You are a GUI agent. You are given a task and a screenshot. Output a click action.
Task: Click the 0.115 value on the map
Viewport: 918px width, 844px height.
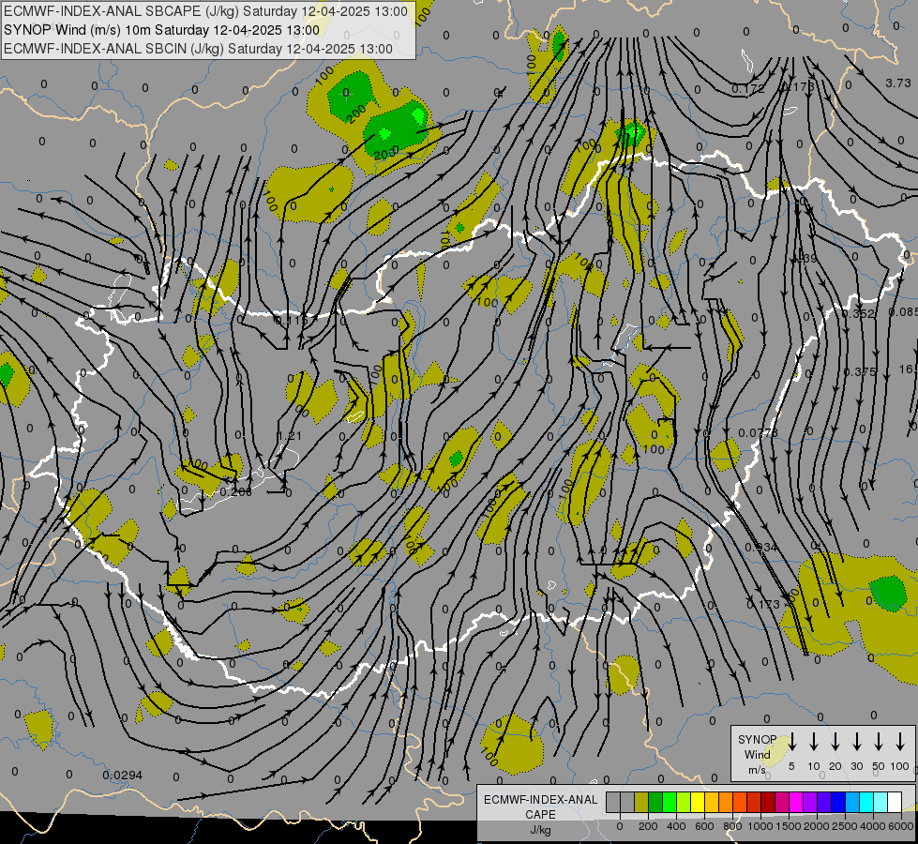pos(291,321)
